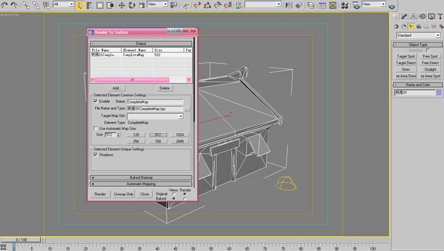Switch to the Utilities hammer panel
This screenshot has width=444, height=251.
click(439, 16)
